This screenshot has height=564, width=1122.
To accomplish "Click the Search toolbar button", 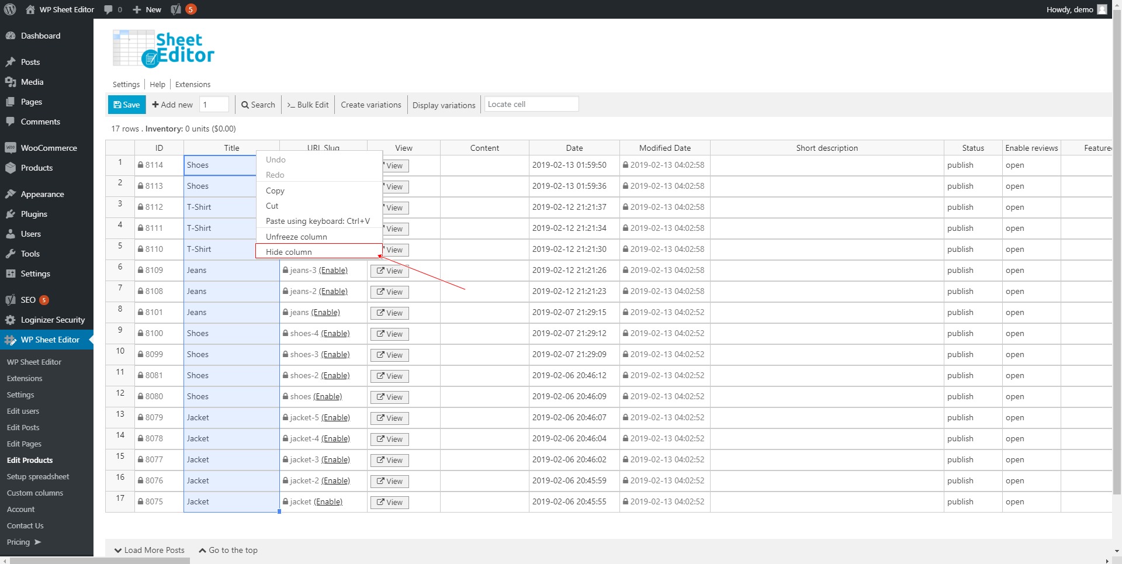I will pos(258,105).
